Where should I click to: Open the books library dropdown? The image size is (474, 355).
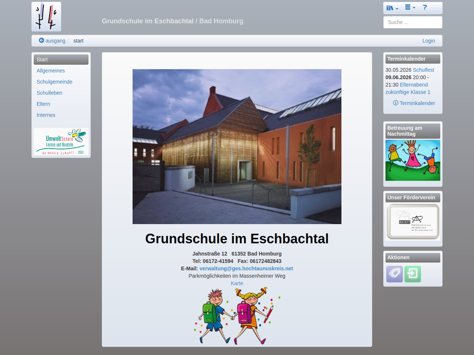tap(392, 8)
